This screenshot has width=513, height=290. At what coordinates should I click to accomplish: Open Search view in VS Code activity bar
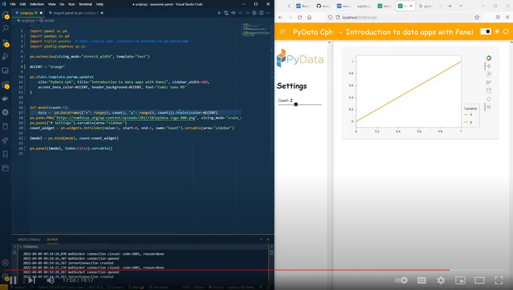click(5, 29)
